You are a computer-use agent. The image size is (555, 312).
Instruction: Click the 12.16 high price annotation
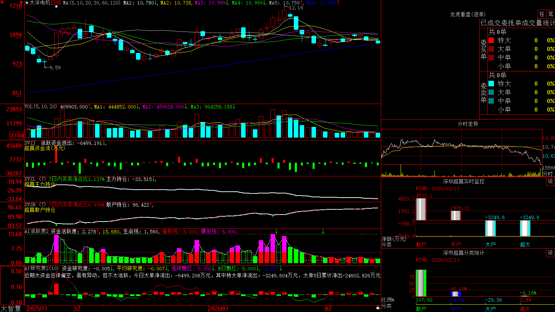(x=296, y=8)
